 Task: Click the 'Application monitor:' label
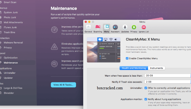pos(132,99)
